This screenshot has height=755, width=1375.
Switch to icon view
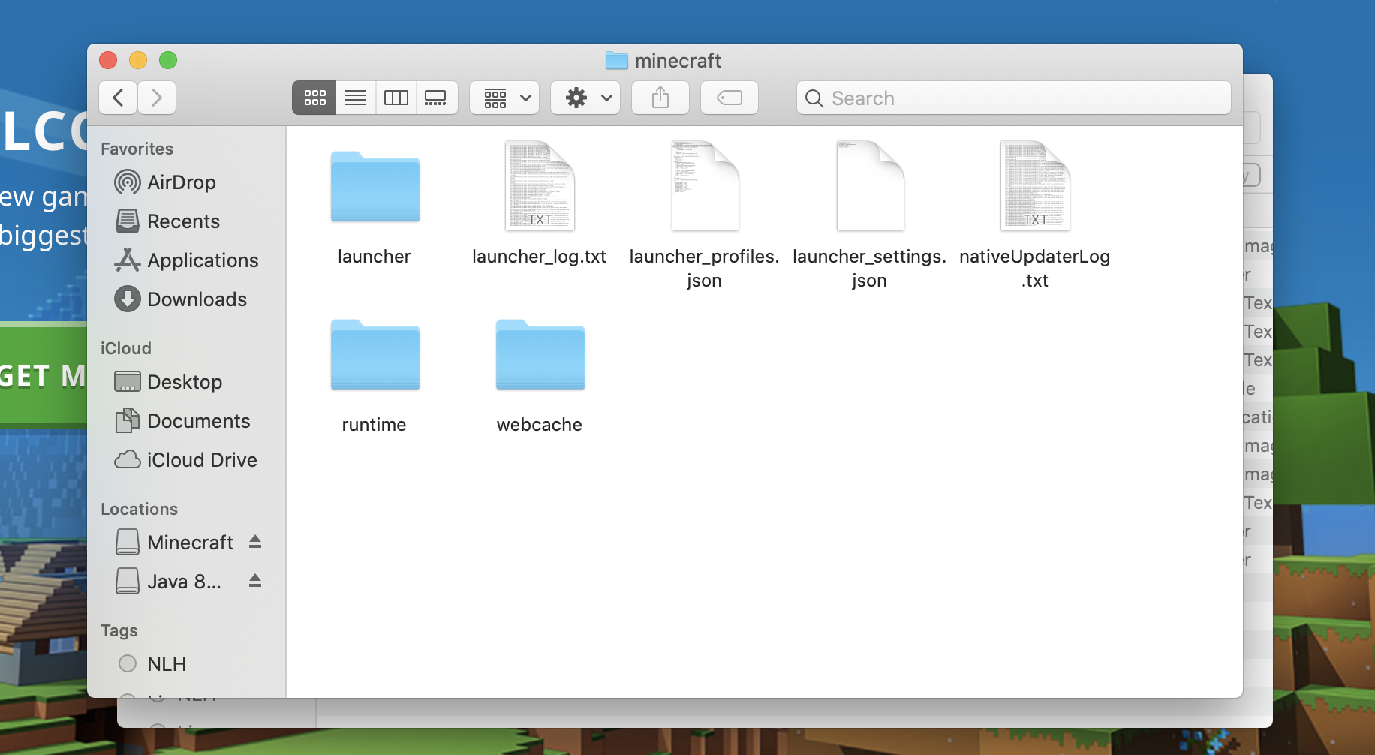point(314,98)
